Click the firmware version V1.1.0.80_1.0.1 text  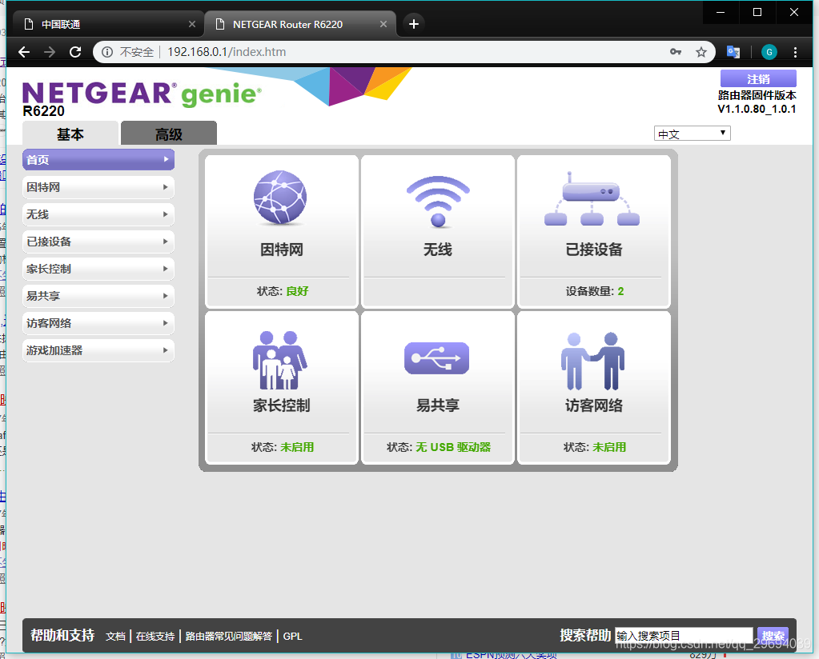pyautogui.click(x=757, y=109)
